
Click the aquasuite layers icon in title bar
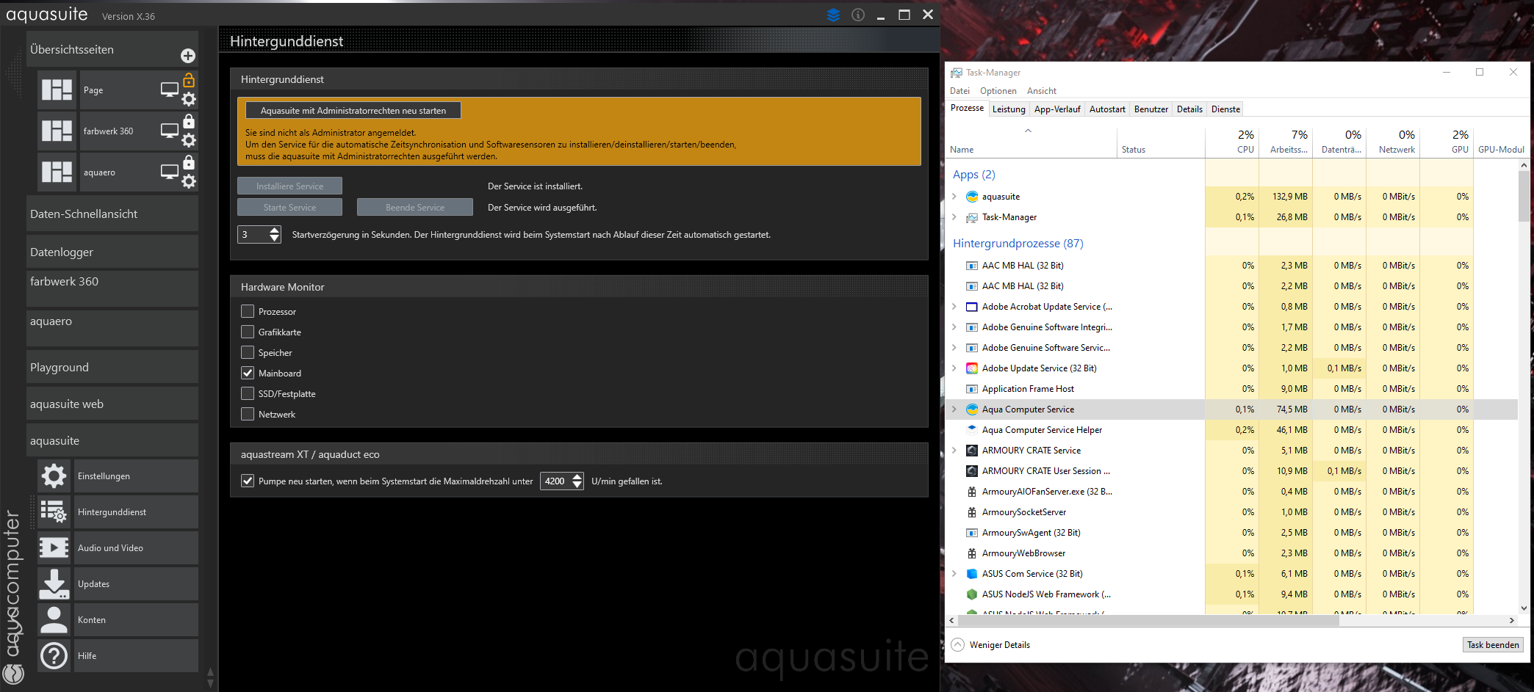[833, 15]
